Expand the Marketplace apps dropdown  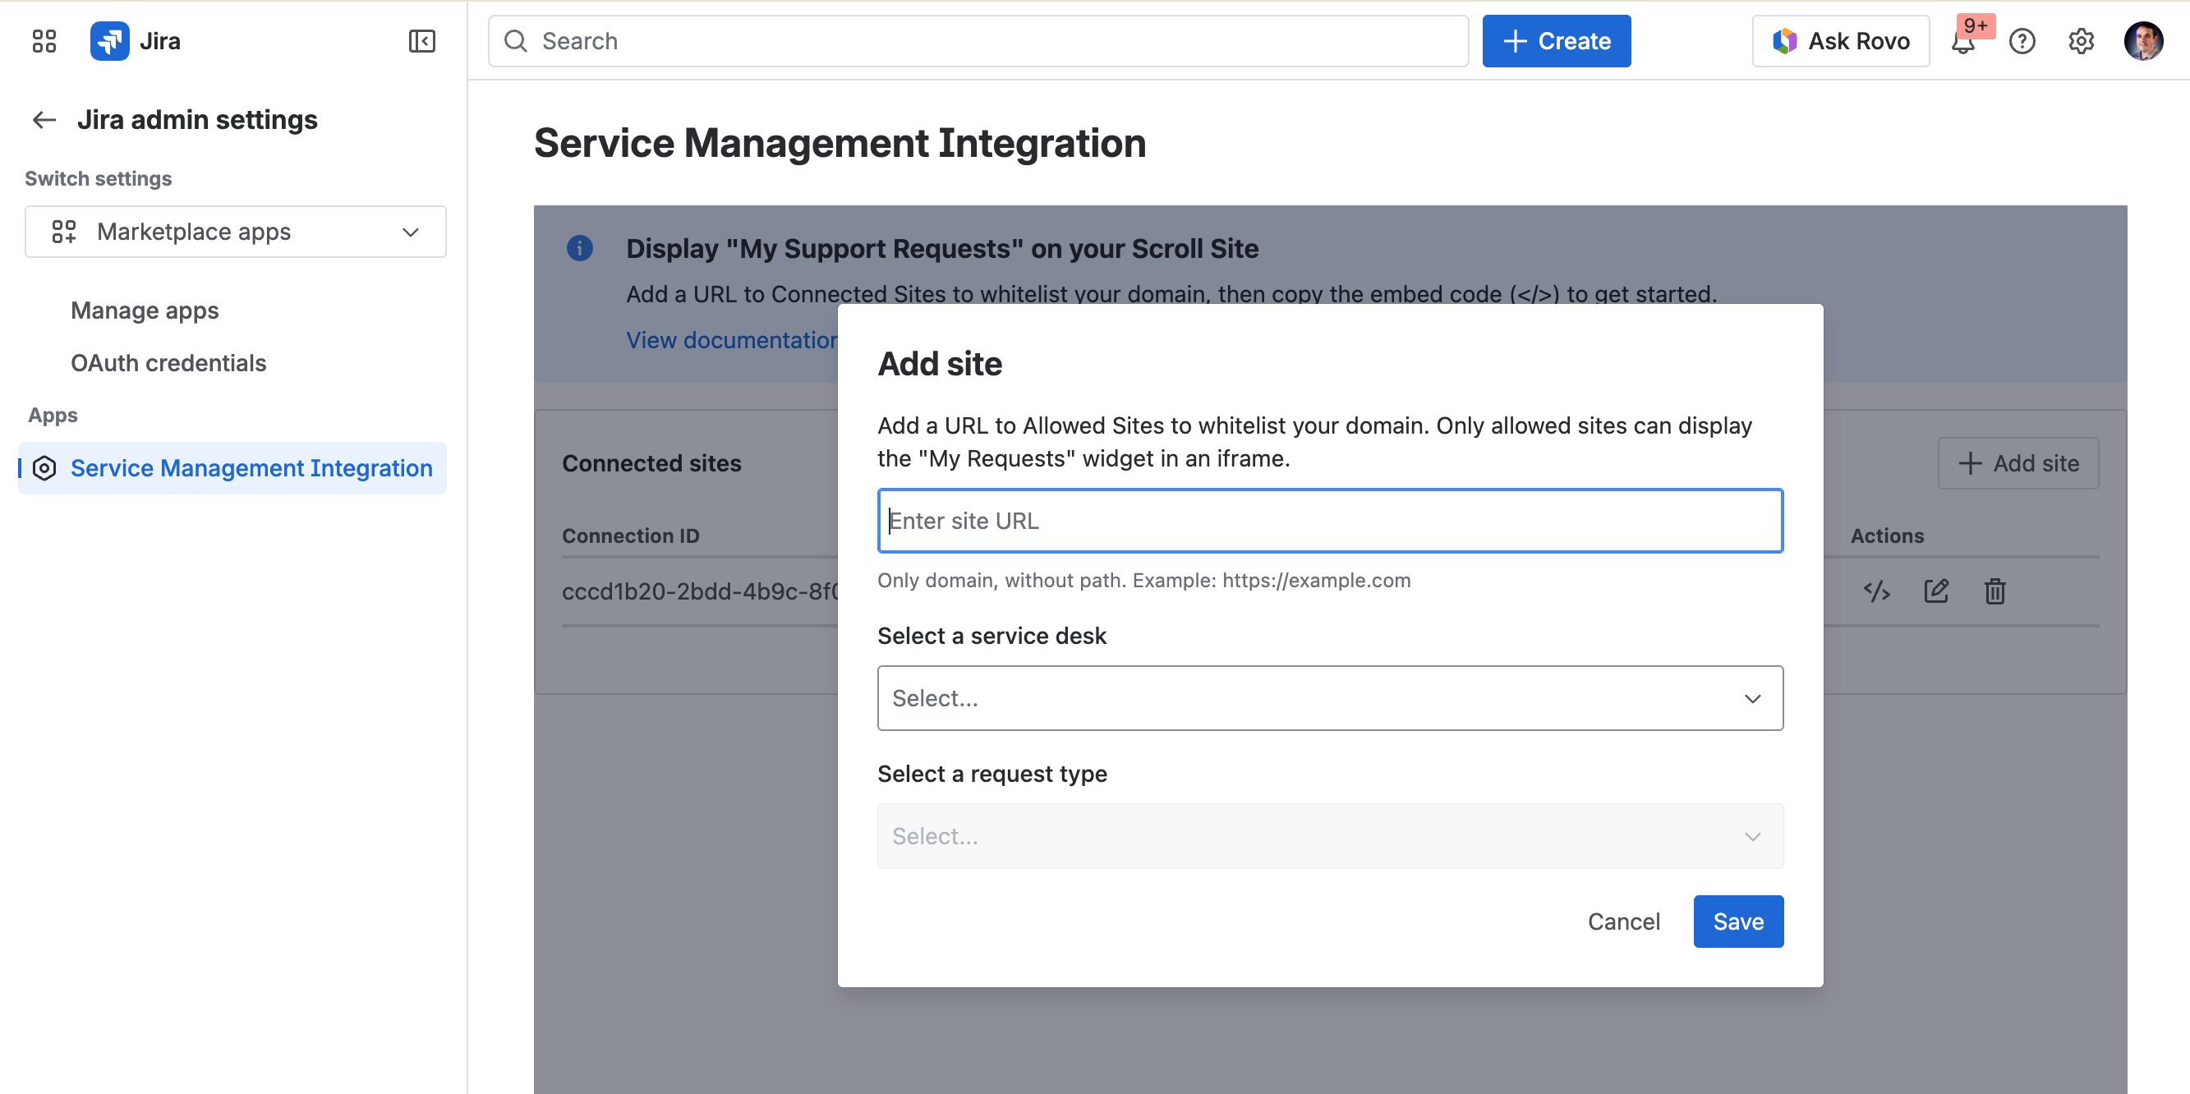(236, 232)
